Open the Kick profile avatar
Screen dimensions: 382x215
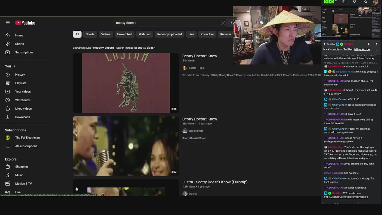(376, 2)
